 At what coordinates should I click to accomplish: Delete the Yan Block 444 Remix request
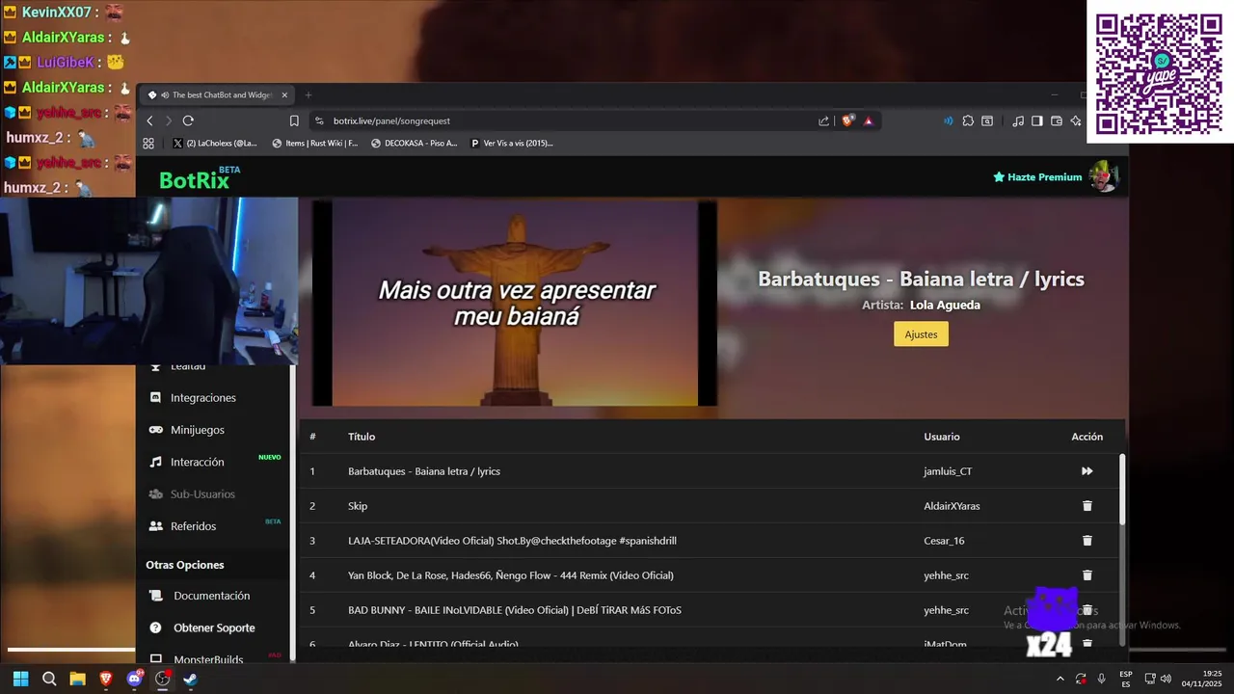[x=1086, y=575]
